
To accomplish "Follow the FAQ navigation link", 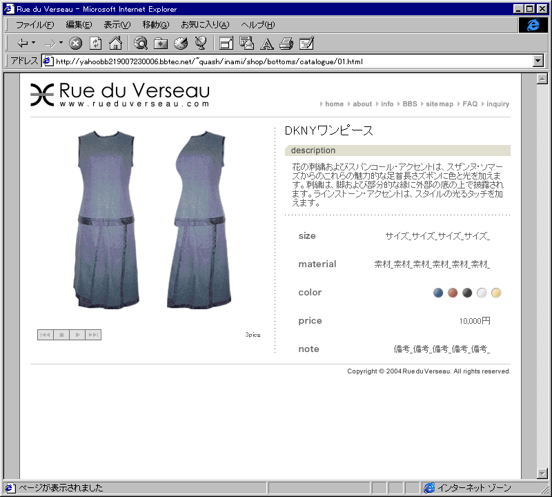I will coord(470,104).
